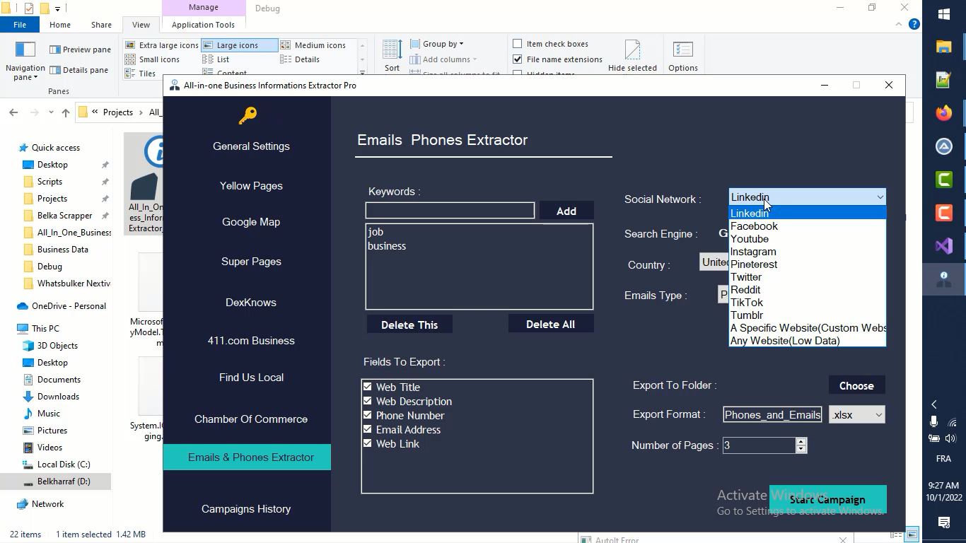Select Local Disk (C:) in navigation tree
Image resolution: width=966 pixels, height=543 pixels.
click(64, 465)
